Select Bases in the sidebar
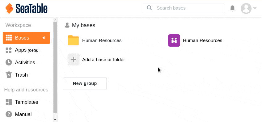Image resolution: width=262 pixels, height=122 pixels. [x=26, y=38]
